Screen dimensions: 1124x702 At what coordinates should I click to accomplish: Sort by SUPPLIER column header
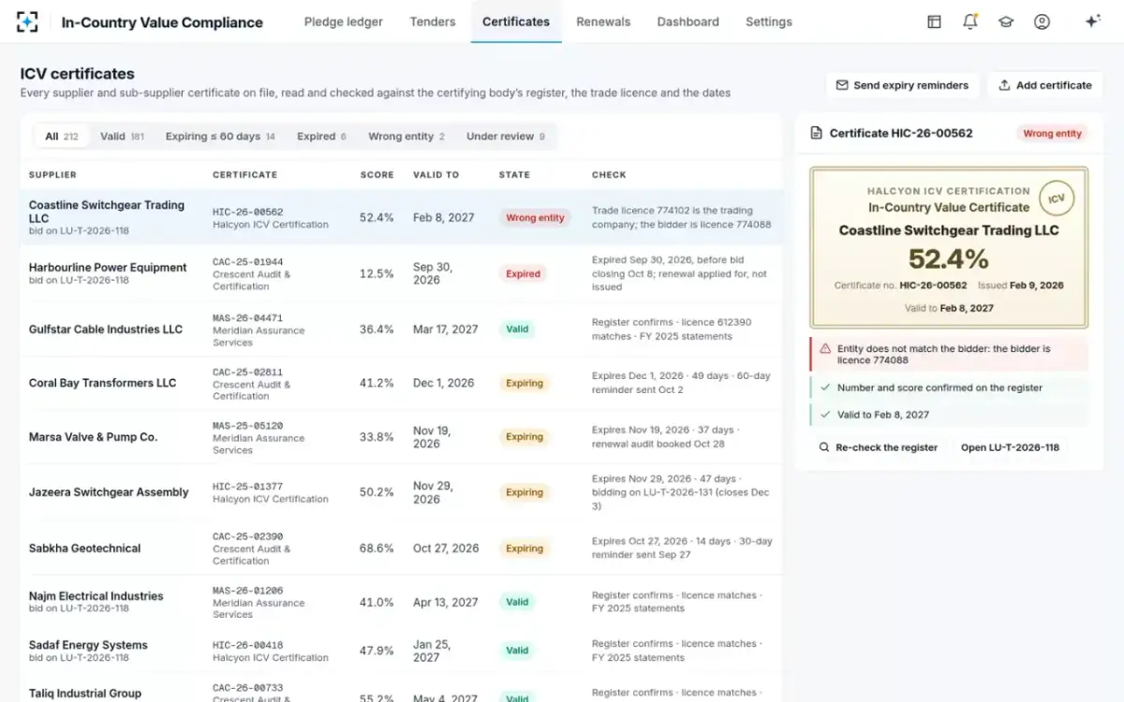52,175
